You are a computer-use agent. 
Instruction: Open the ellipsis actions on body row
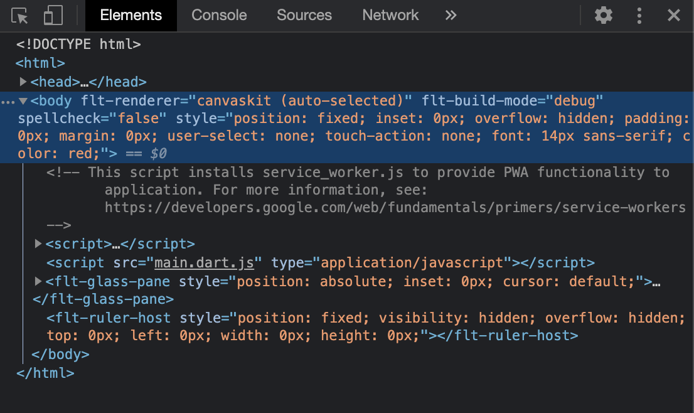point(8,102)
